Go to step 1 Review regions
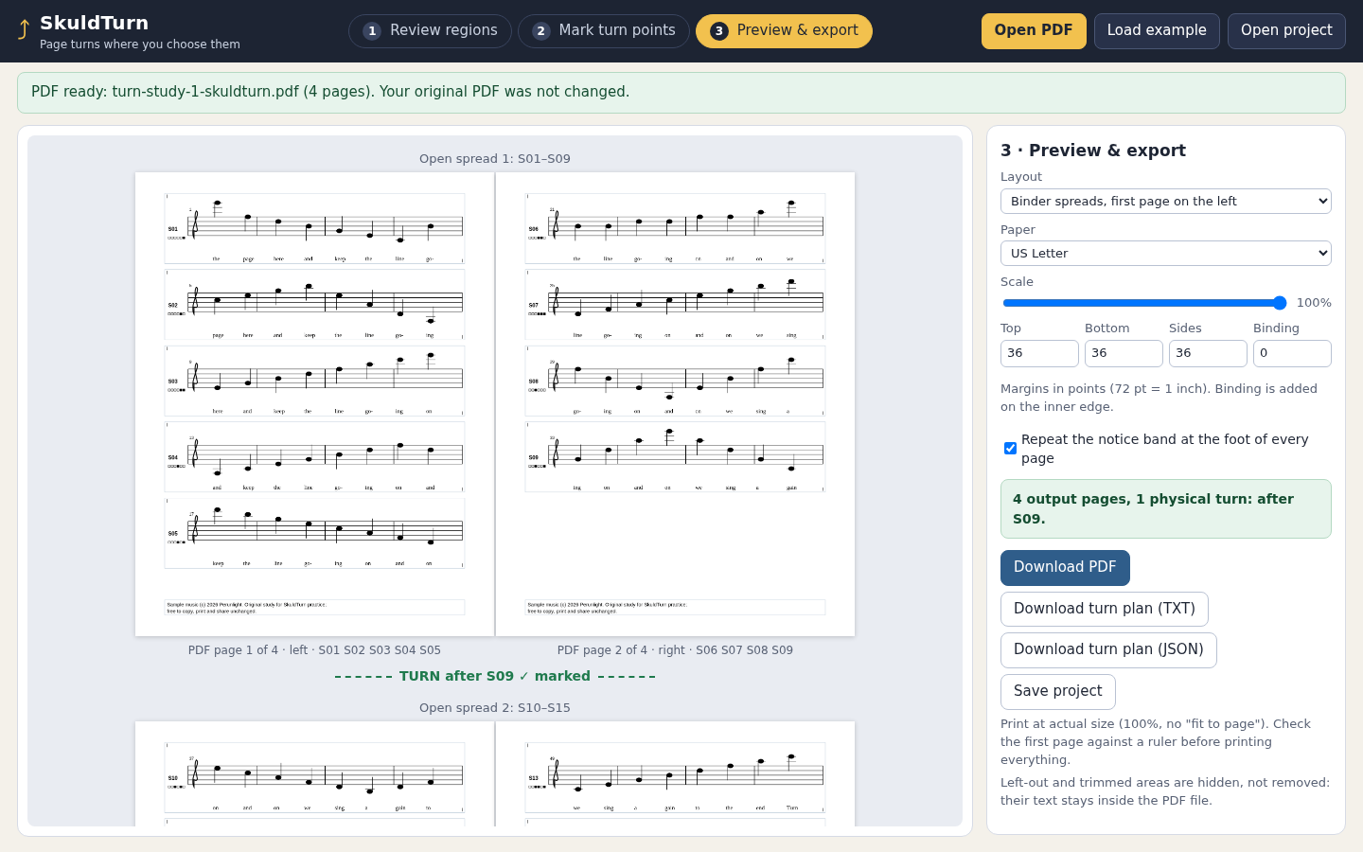 (x=430, y=31)
